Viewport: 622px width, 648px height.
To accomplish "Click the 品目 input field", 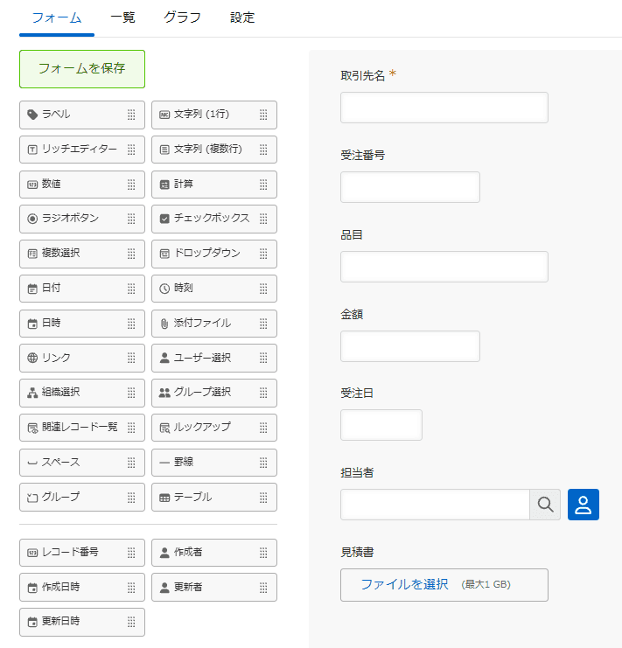I will (444, 267).
